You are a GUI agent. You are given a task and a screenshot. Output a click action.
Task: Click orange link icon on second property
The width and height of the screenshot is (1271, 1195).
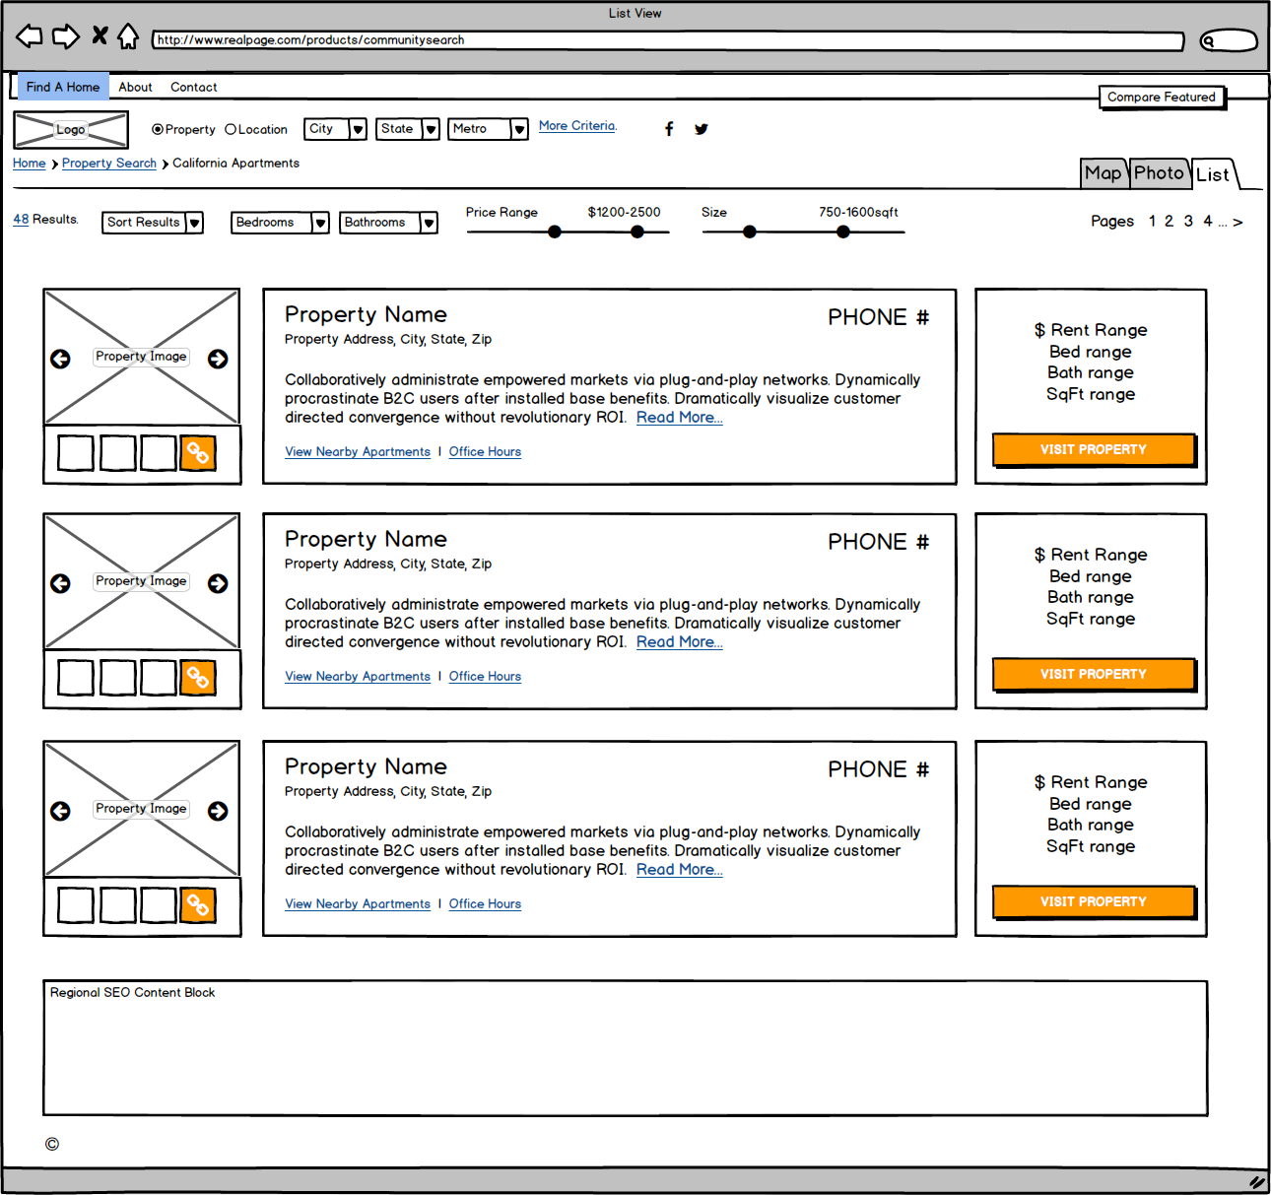coord(198,678)
